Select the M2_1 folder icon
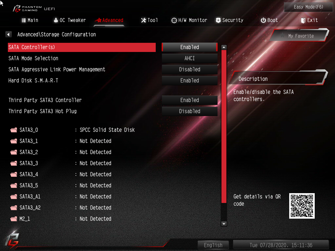The height and width of the screenshot is (251, 335). point(14,219)
